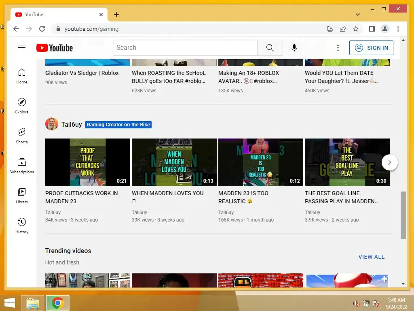The image size is (414, 311).
Task: Open network tray icon
Action: 366,303
